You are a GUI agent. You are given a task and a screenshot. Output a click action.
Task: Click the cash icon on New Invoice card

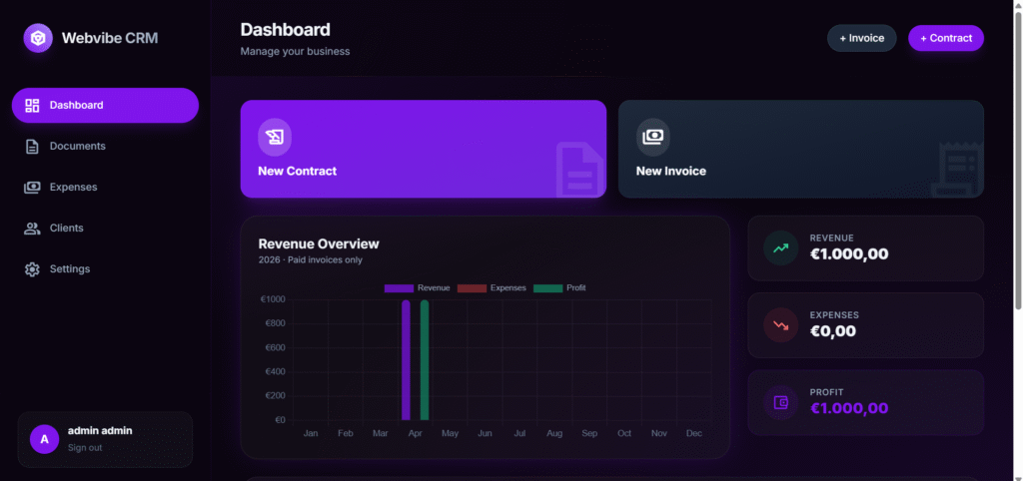click(x=652, y=137)
